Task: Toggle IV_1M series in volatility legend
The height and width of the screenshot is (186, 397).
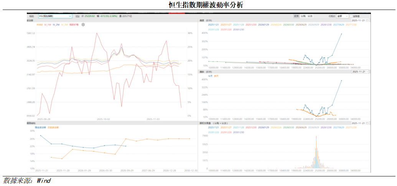Action: [48, 24]
